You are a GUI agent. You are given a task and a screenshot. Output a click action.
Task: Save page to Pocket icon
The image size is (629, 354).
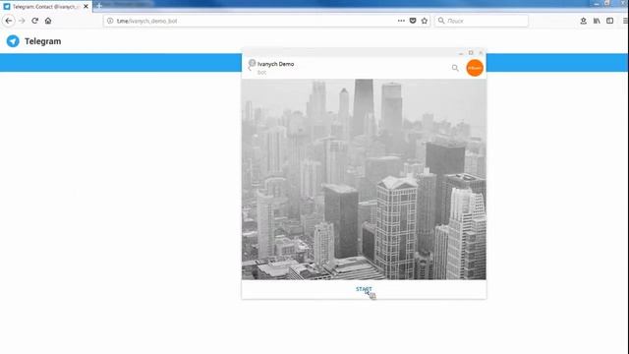(x=413, y=21)
